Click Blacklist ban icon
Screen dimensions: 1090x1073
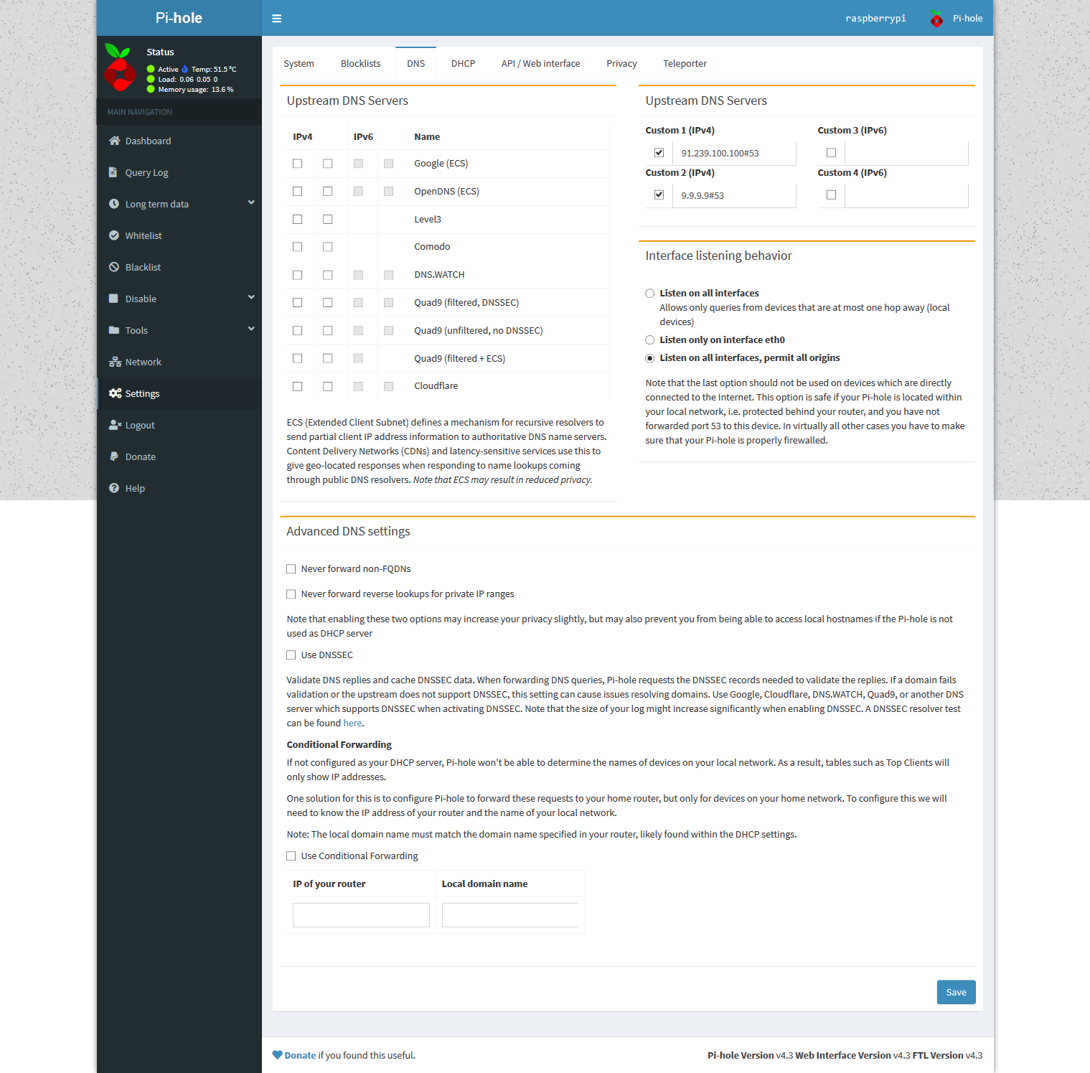114,267
